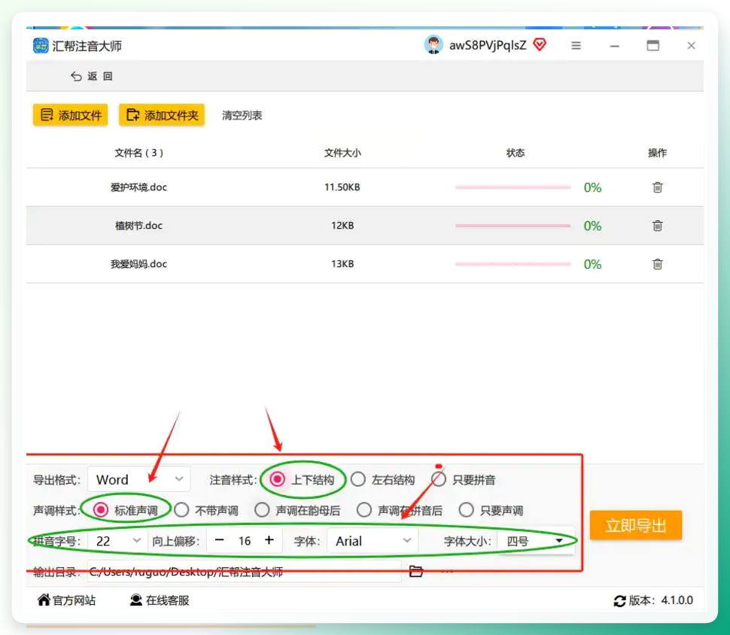Select the 不带声调 radio button
Screen dimensions: 730x635
(x=181, y=510)
